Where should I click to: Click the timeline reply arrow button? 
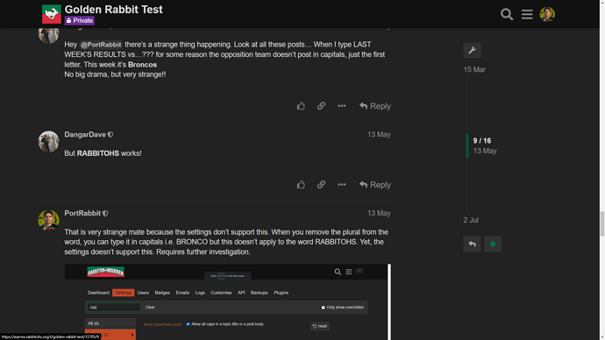tap(472, 244)
